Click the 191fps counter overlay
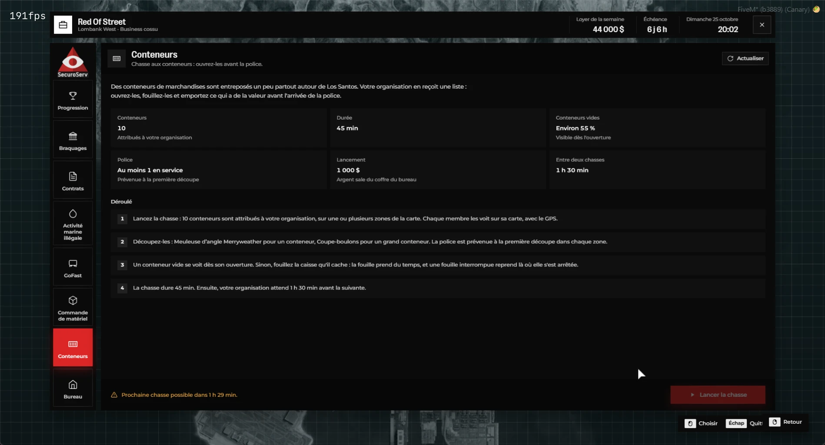The width and height of the screenshot is (825, 445). tap(27, 16)
